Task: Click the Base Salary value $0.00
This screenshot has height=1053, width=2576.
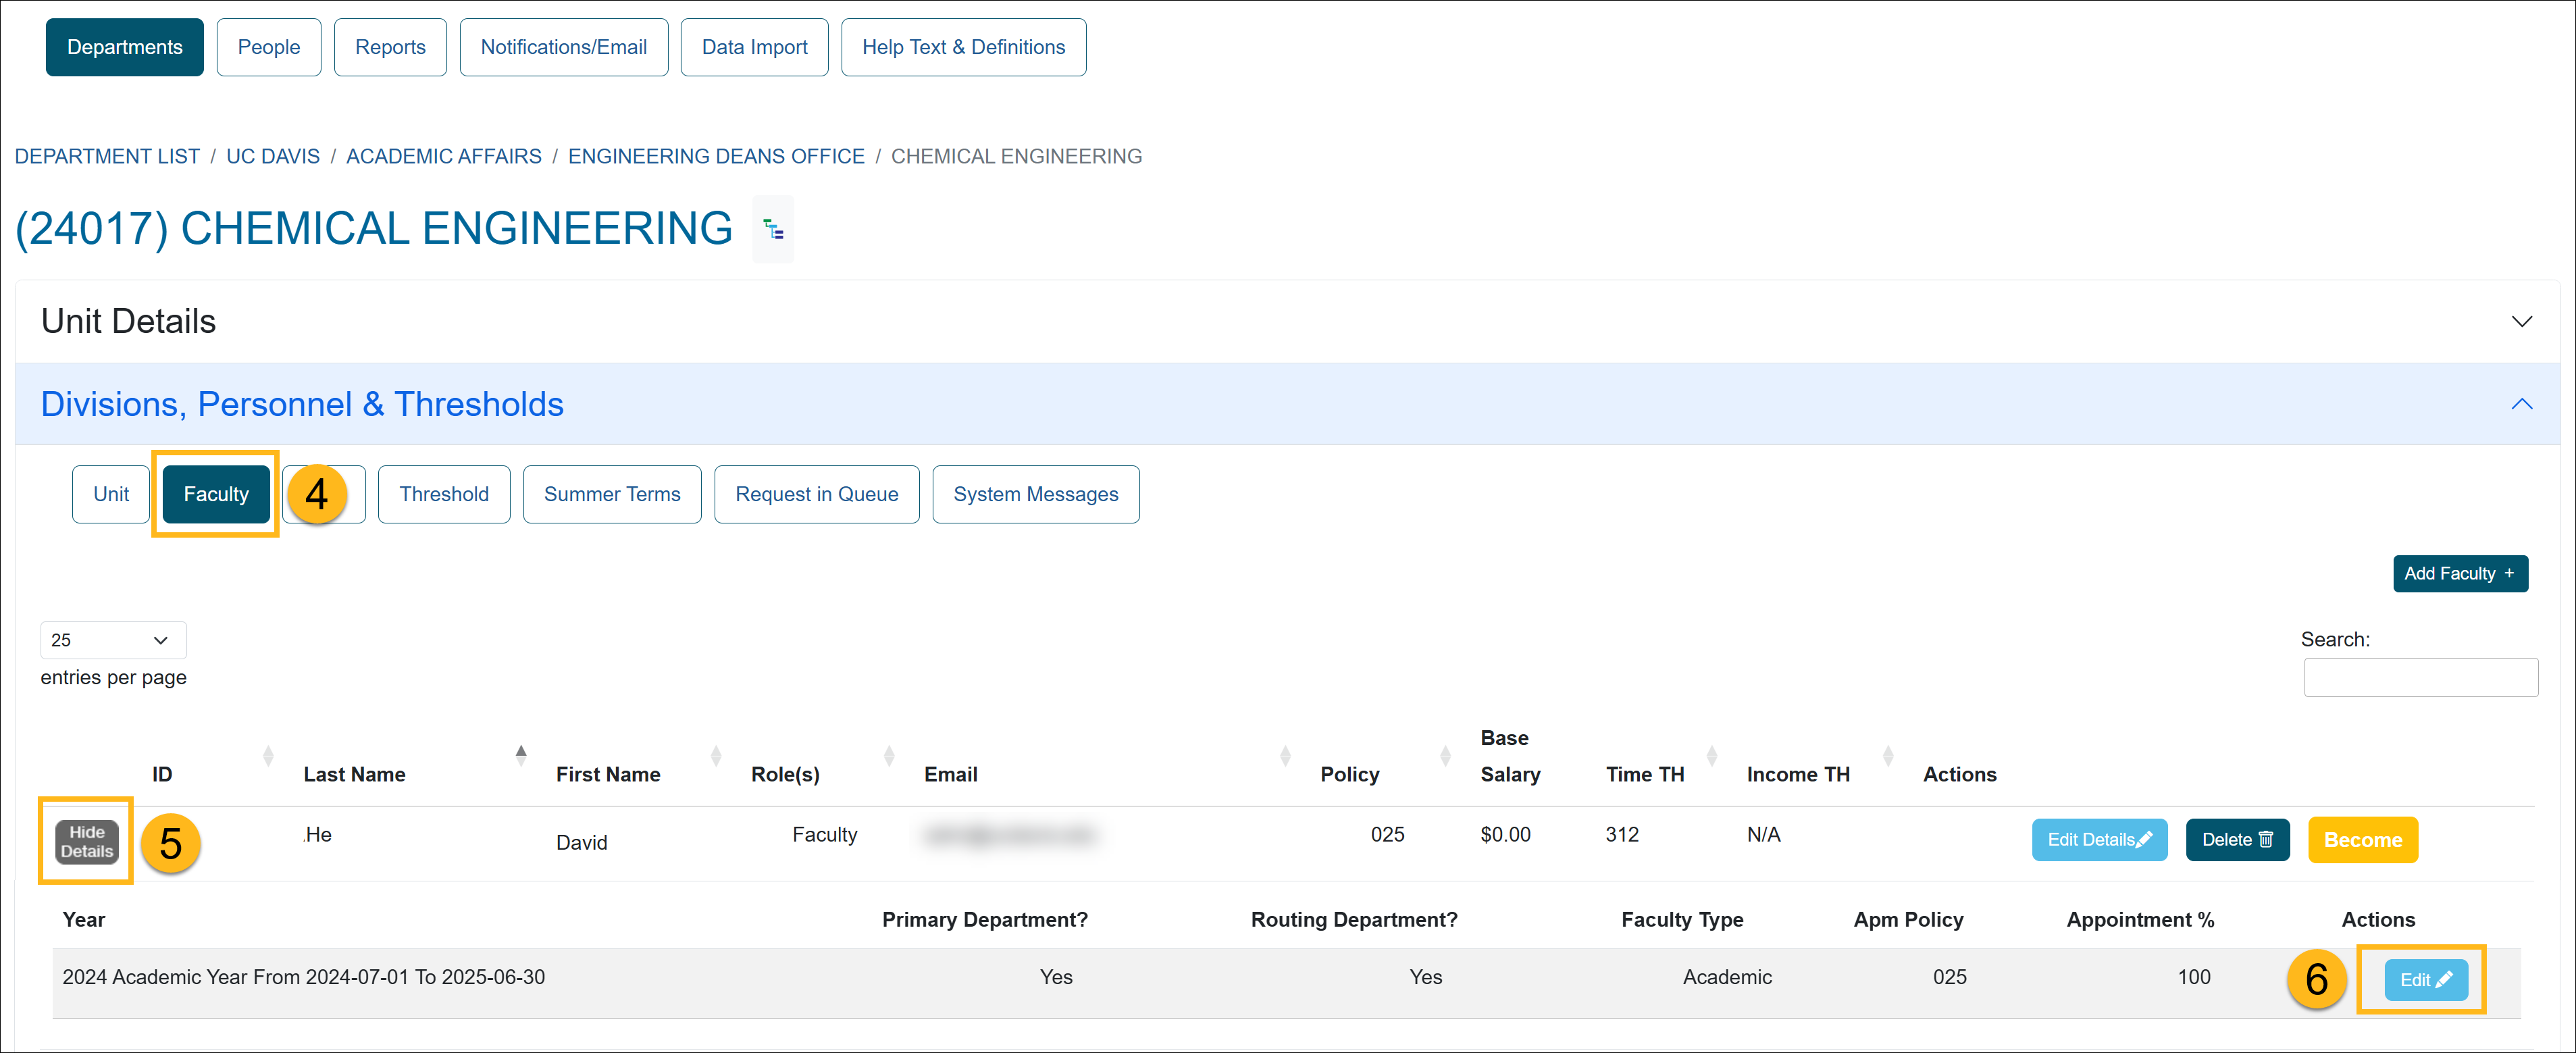Action: coord(1505,835)
